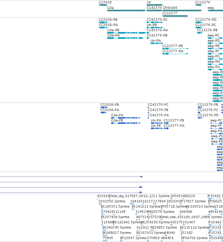The image size is (223, 242).
Task: Click the CG42376-RC transcript label
Action: tap(157, 20)
